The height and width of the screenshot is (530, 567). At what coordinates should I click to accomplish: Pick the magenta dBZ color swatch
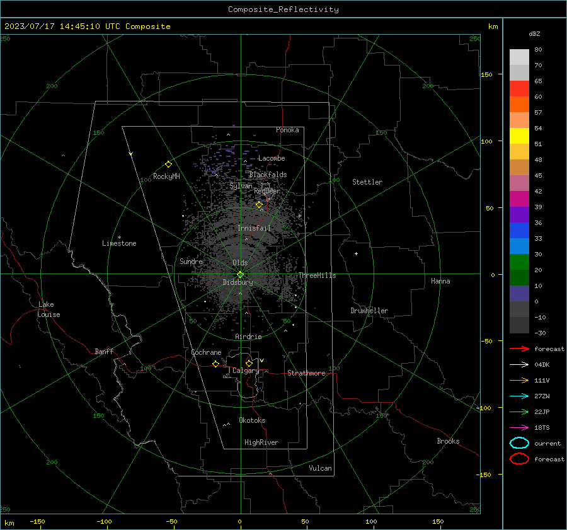tap(519, 199)
